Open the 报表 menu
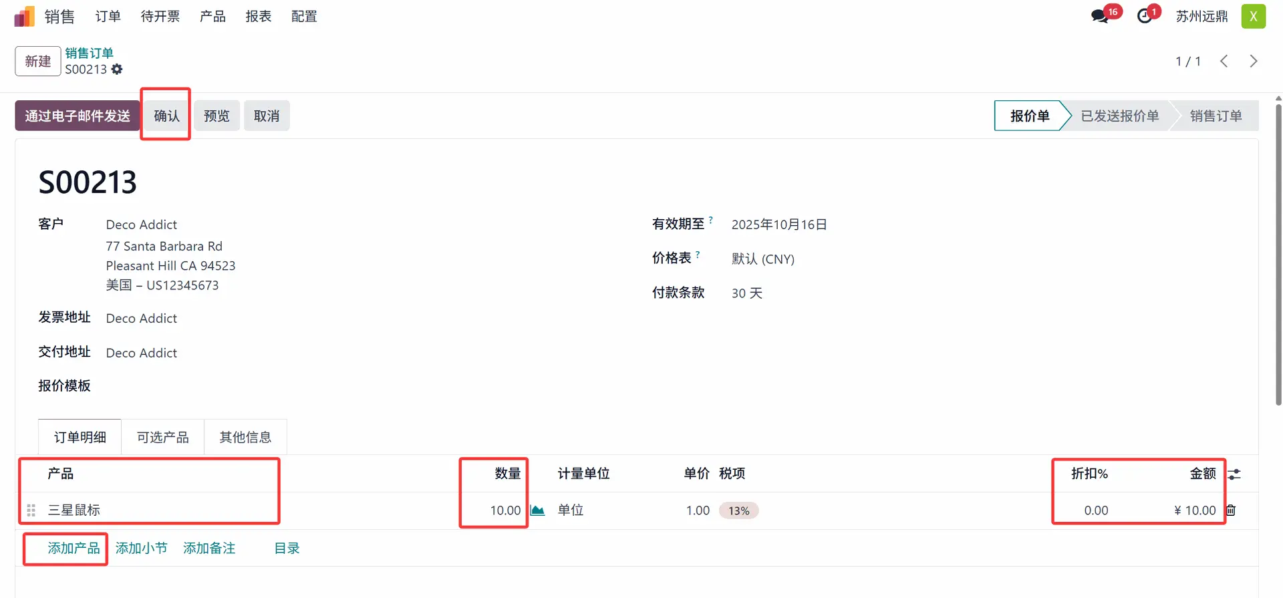 [x=258, y=16]
